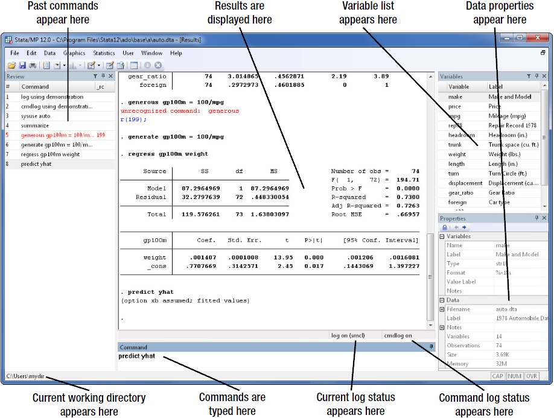Click the back arrow in Properties toolbar

(456, 227)
